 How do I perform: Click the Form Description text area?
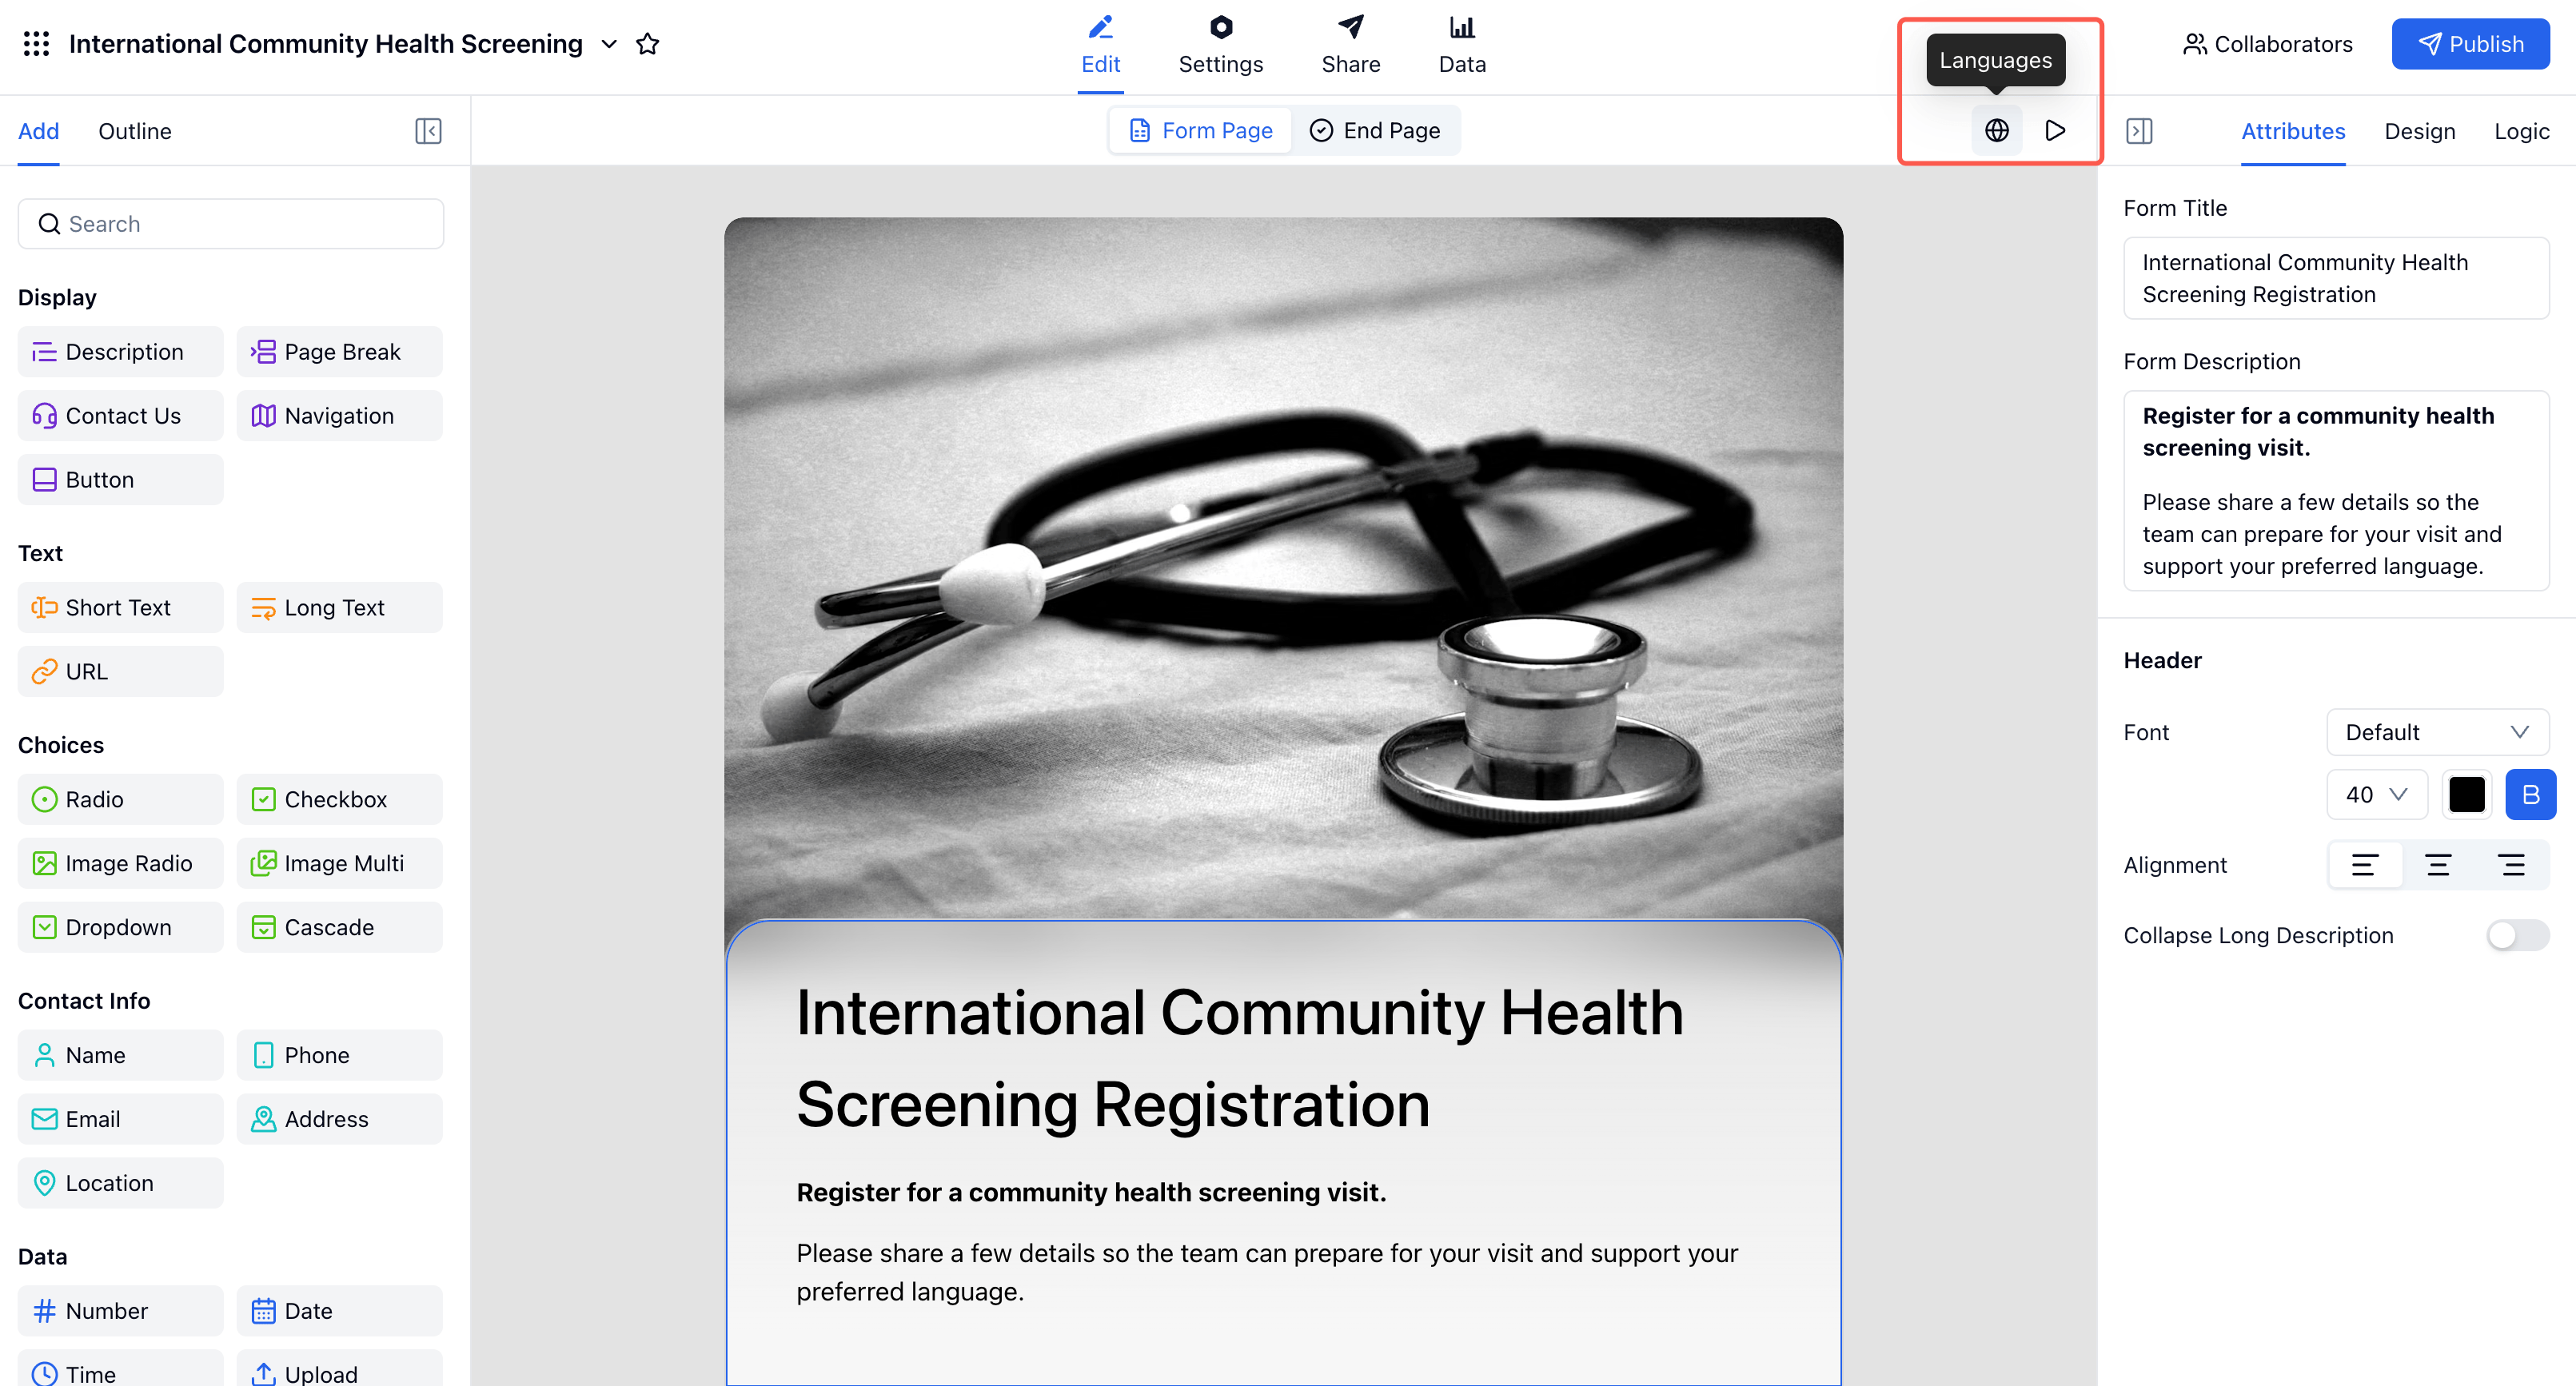(2336, 491)
